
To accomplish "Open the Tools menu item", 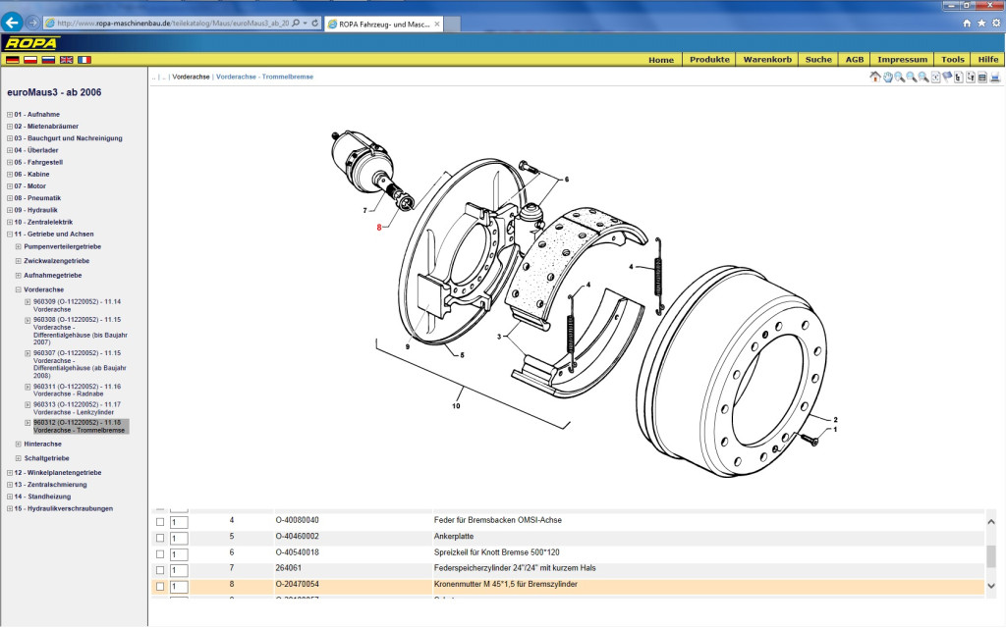I will click(953, 60).
